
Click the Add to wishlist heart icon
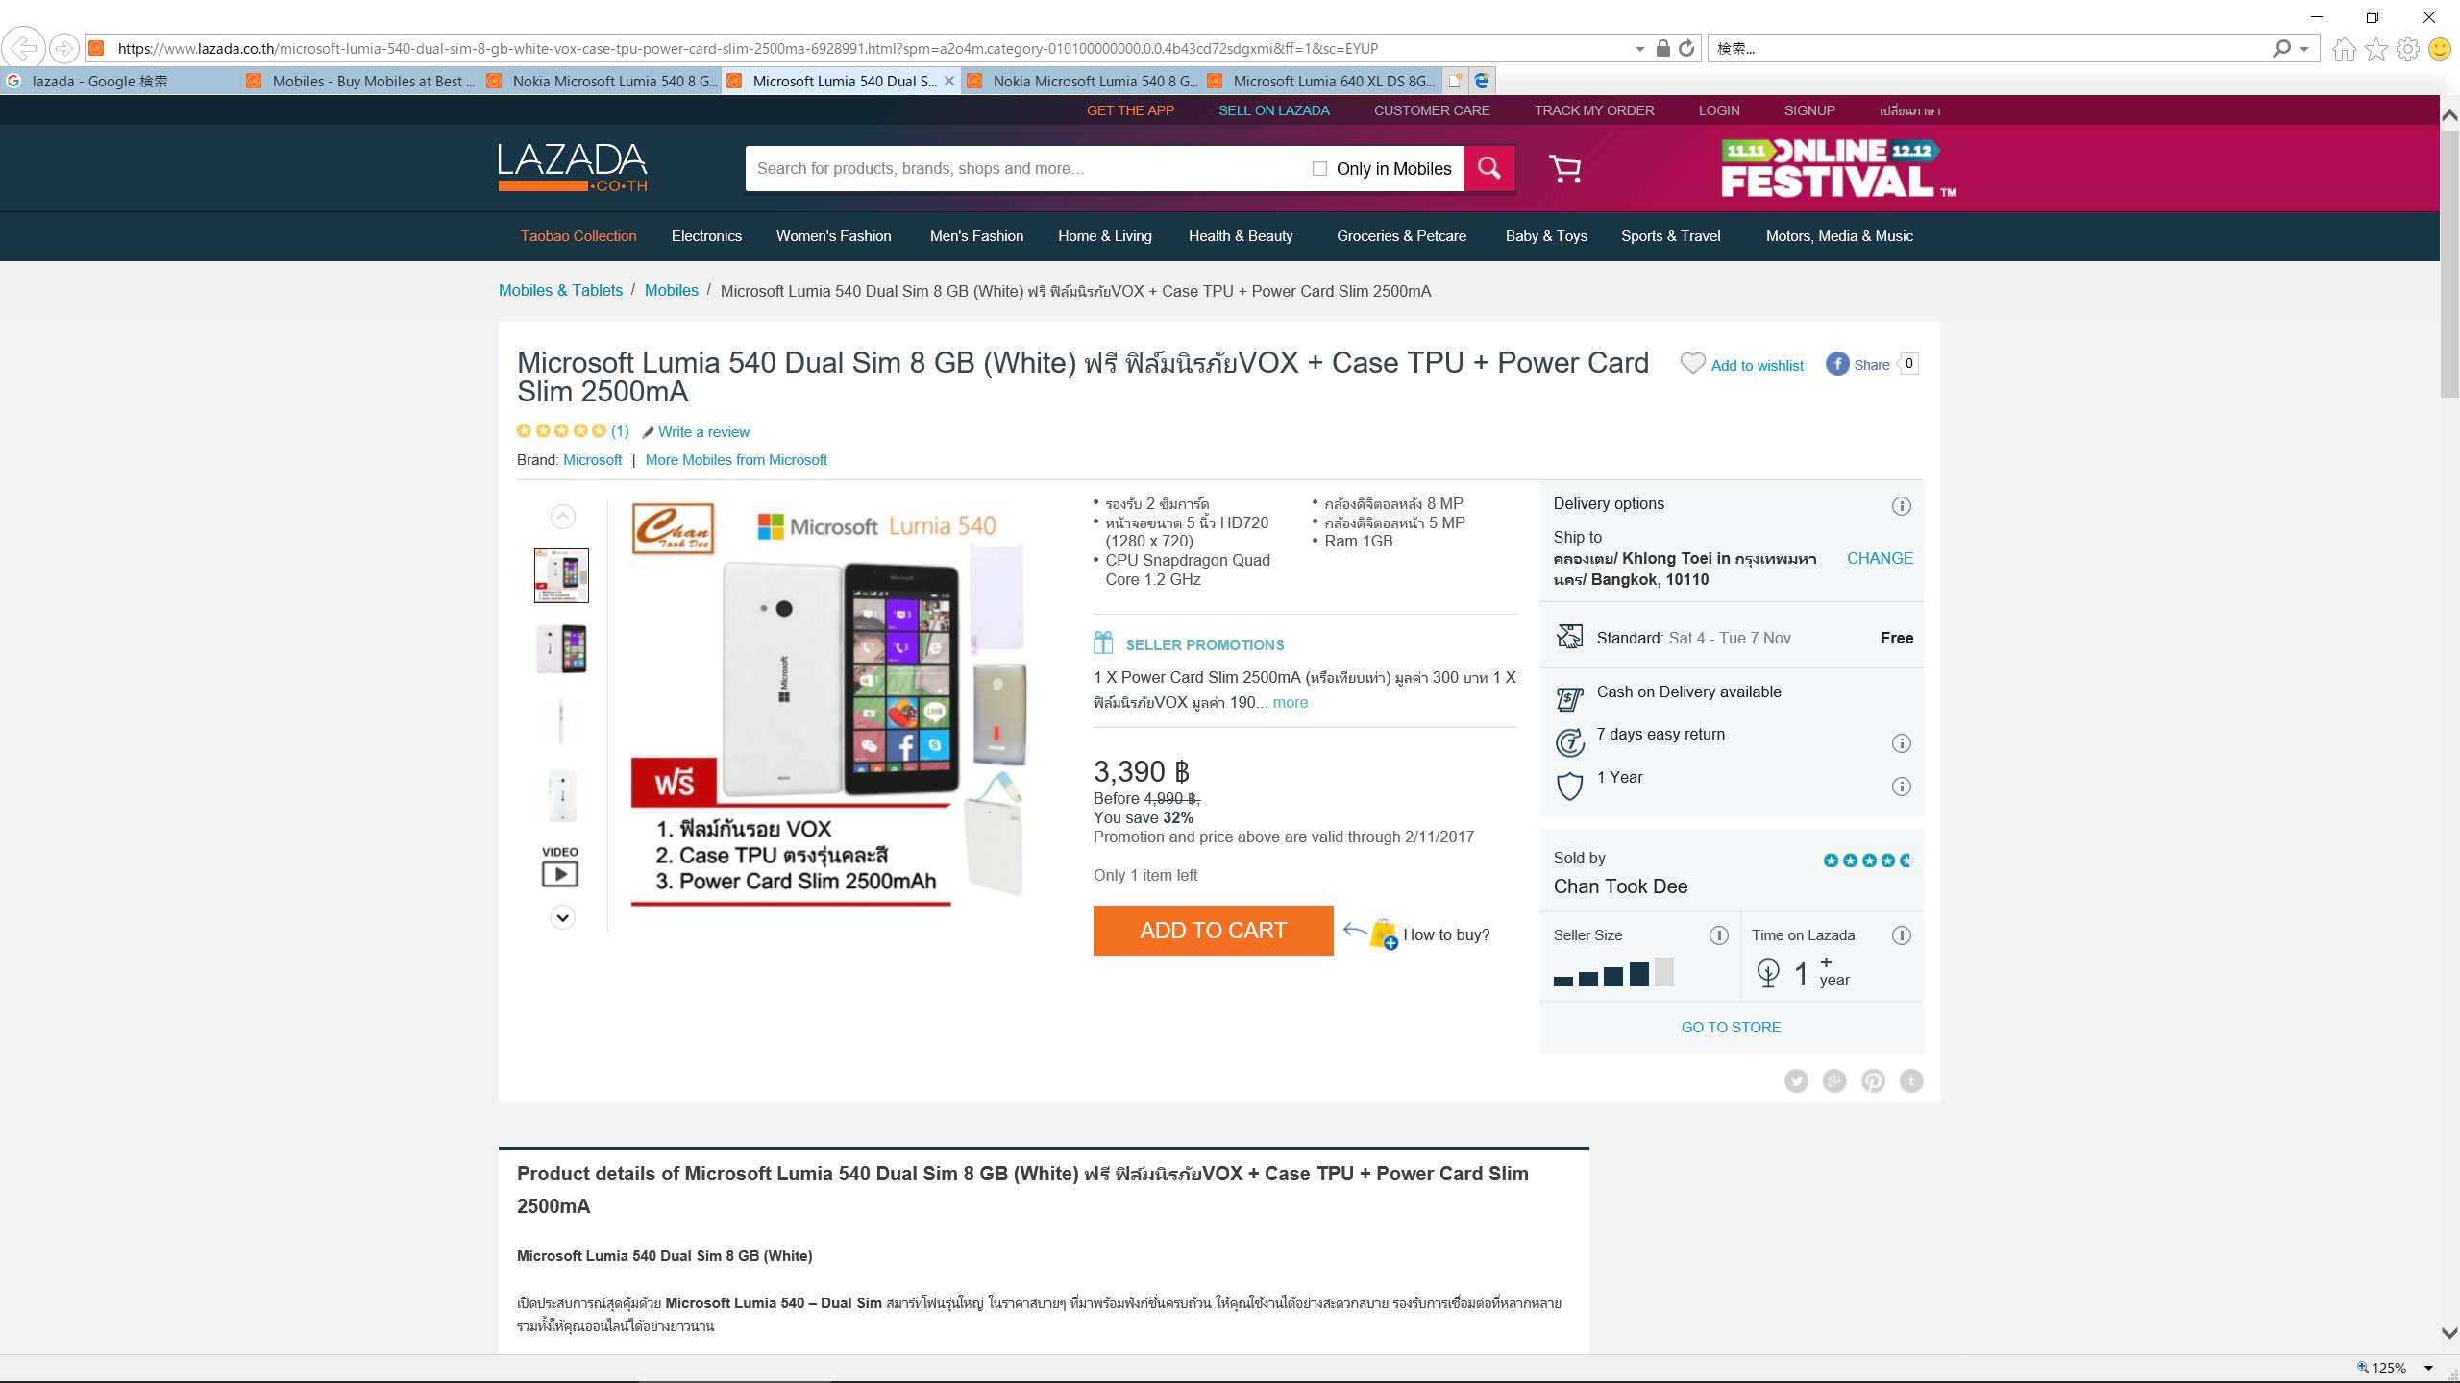pyautogui.click(x=1692, y=364)
